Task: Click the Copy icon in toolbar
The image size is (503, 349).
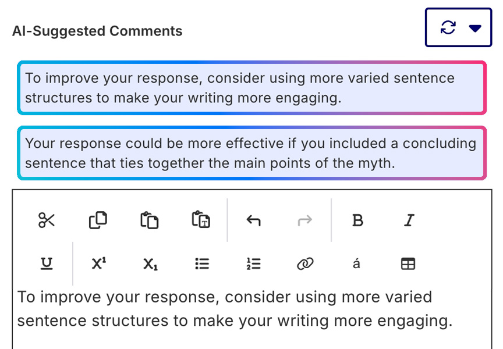Action: point(98,220)
